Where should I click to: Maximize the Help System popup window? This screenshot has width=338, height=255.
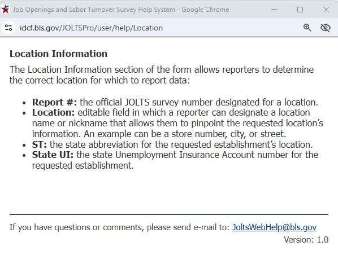pos(300,10)
